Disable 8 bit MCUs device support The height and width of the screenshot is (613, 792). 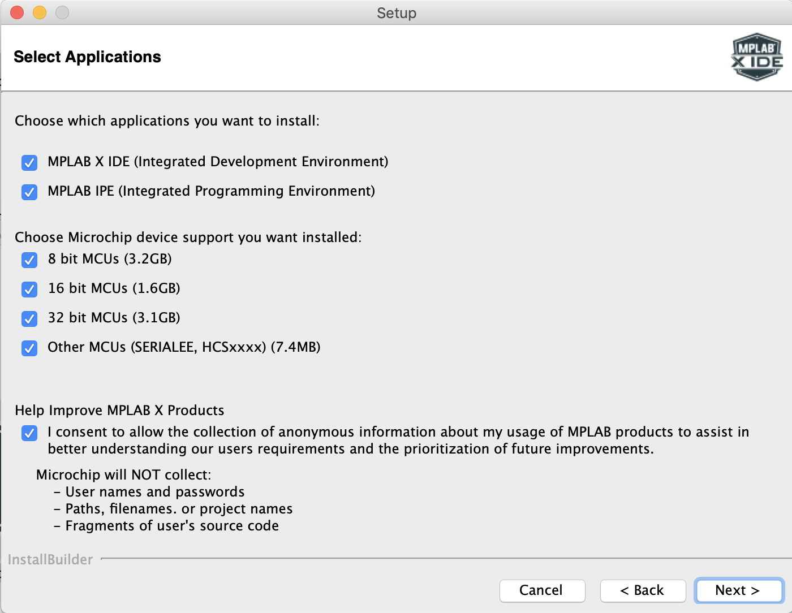pyautogui.click(x=29, y=260)
